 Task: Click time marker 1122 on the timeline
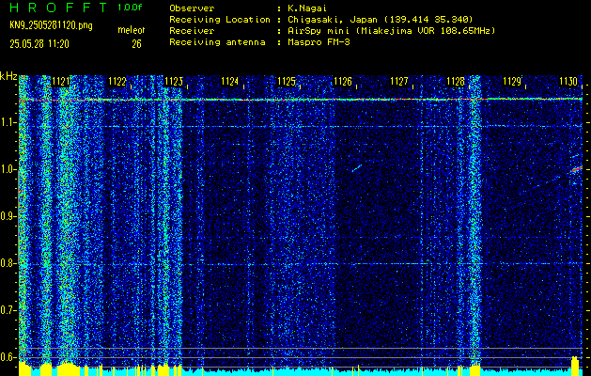117,82
